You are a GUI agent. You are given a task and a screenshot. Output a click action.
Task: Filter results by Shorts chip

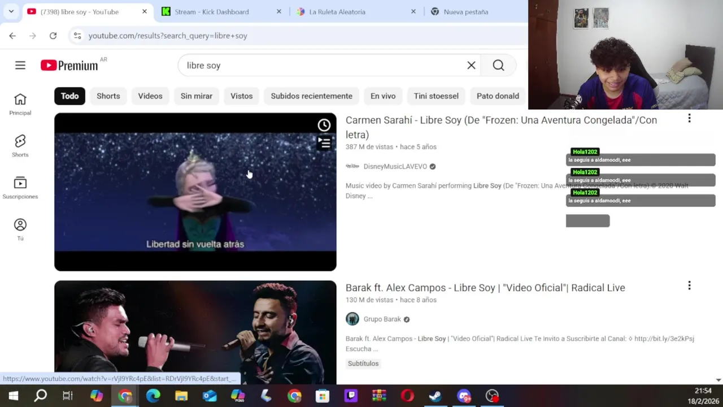point(108,96)
